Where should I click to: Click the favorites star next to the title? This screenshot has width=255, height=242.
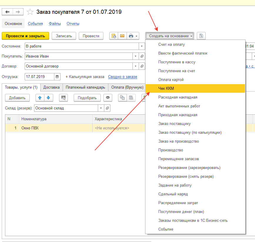coord(30,12)
